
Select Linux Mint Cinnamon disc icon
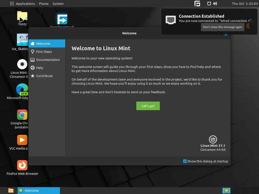(22, 64)
